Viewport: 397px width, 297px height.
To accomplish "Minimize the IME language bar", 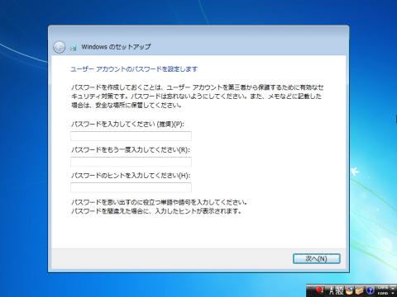I will point(393,288).
